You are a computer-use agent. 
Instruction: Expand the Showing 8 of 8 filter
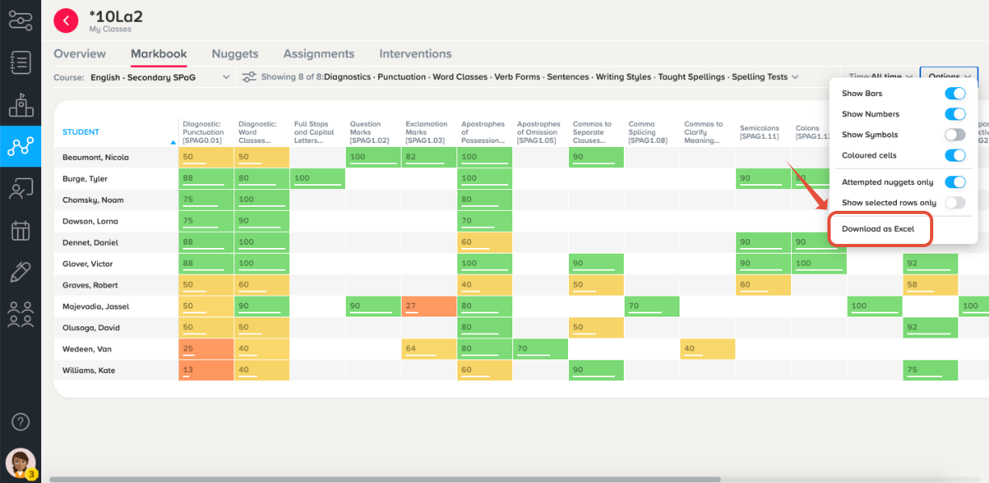pos(520,77)
